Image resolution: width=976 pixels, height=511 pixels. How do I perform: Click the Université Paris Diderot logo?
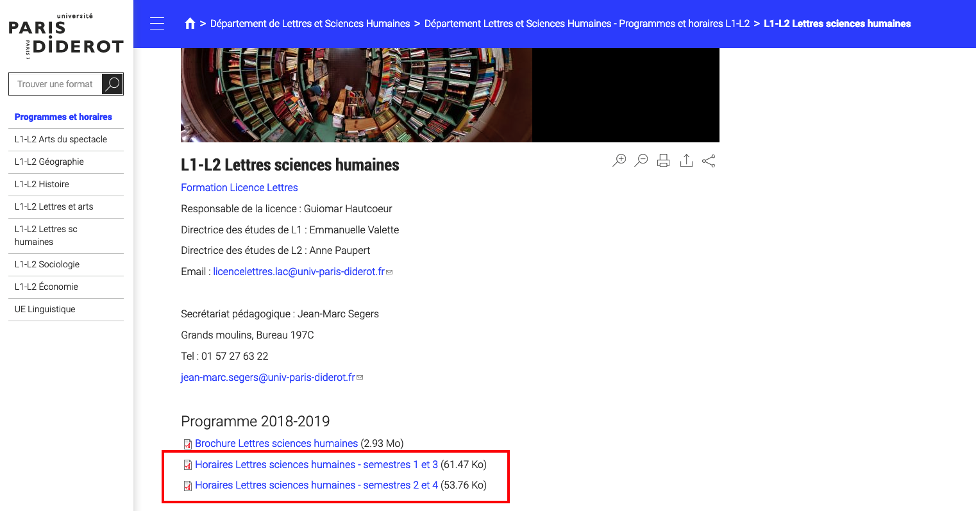coord(65,35)
